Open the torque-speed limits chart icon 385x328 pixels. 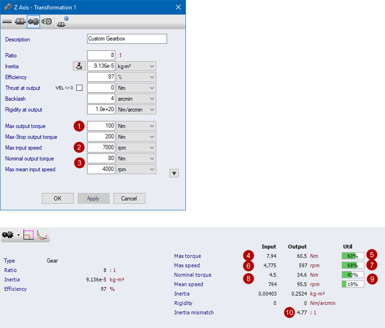coord(29,235)
